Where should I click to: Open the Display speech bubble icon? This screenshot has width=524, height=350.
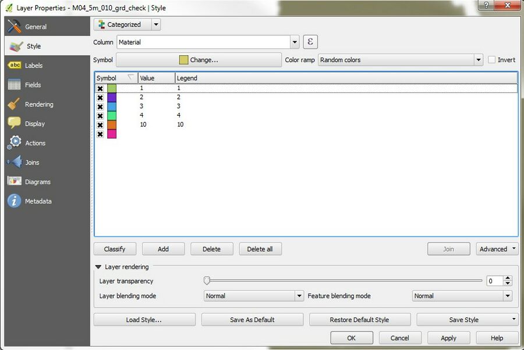15,124
